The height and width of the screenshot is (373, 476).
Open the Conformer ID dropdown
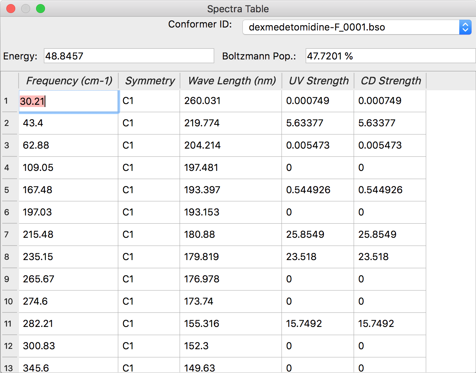(x=353, y=27)
